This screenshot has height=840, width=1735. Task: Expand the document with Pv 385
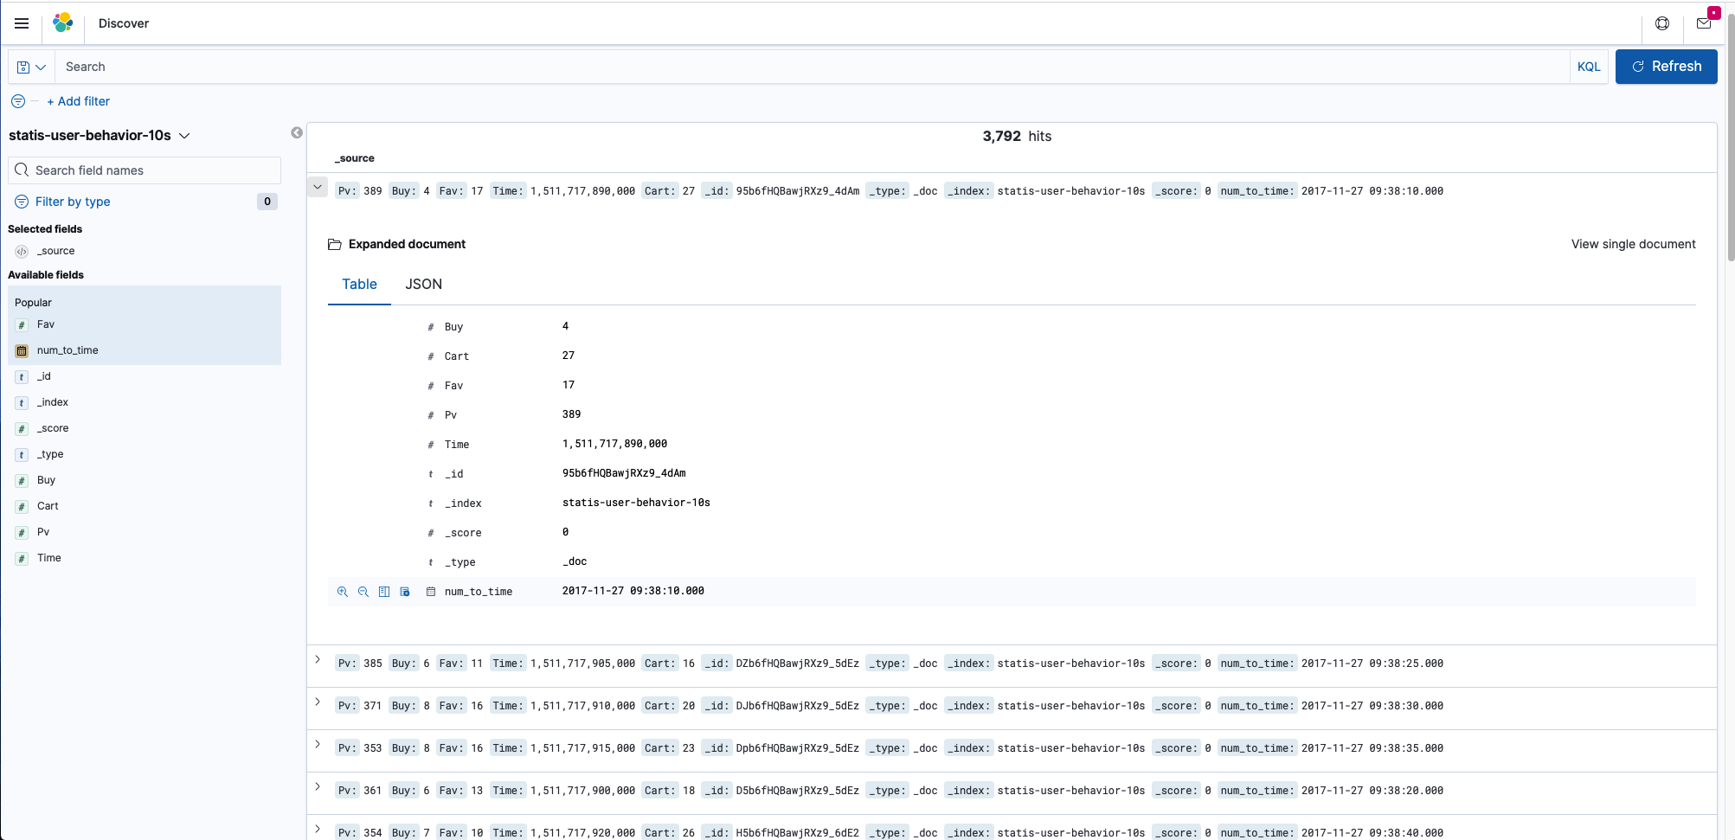[x=317, y=659]
